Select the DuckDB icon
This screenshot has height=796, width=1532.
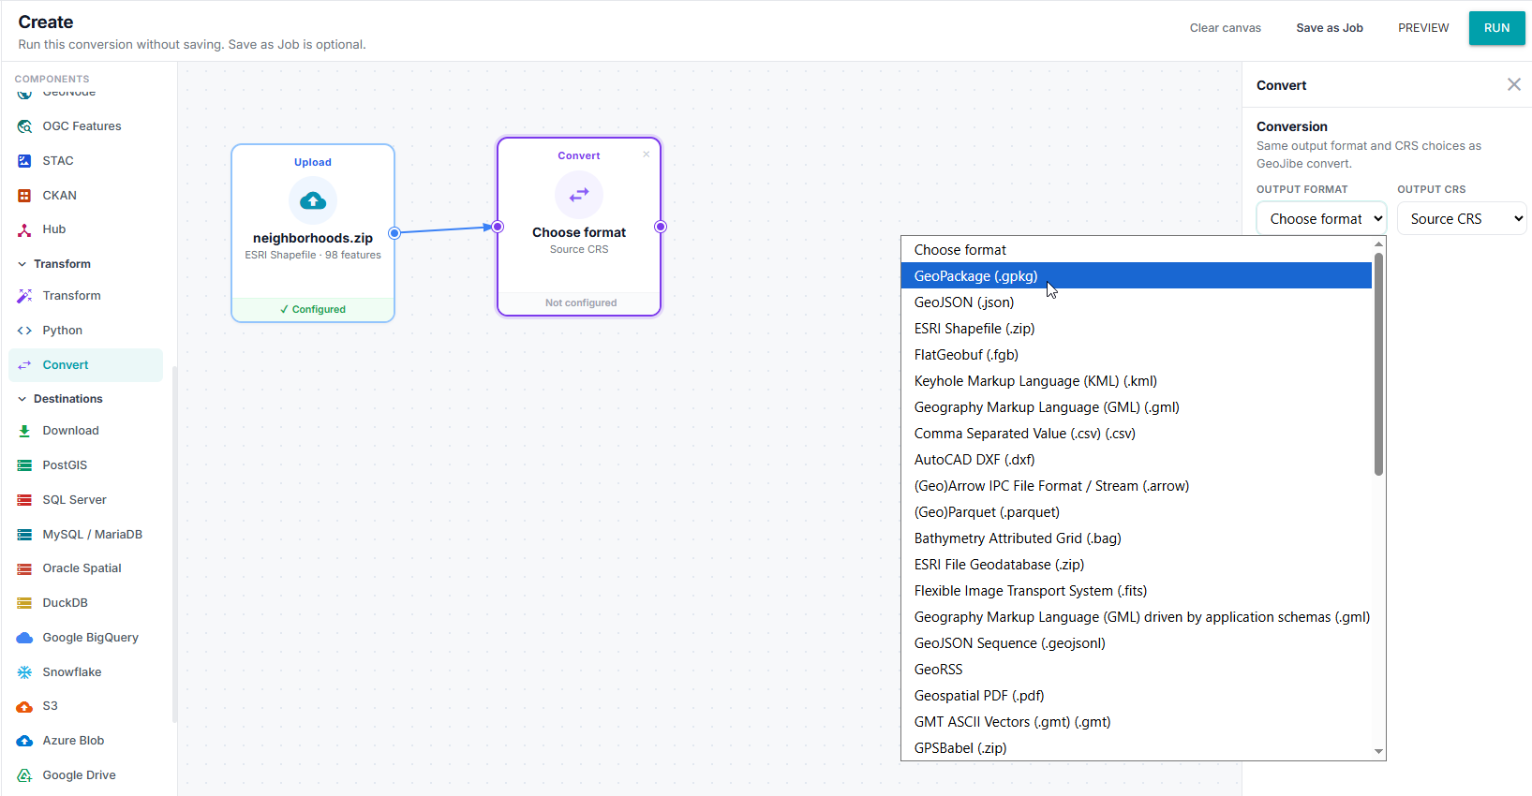24,603
